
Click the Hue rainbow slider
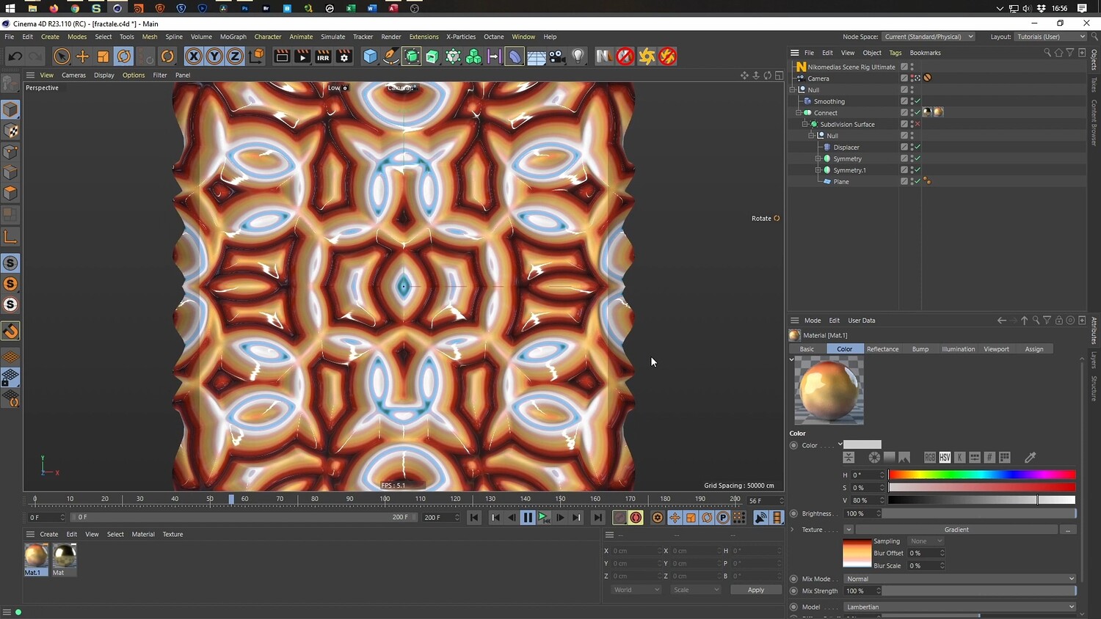982,475
